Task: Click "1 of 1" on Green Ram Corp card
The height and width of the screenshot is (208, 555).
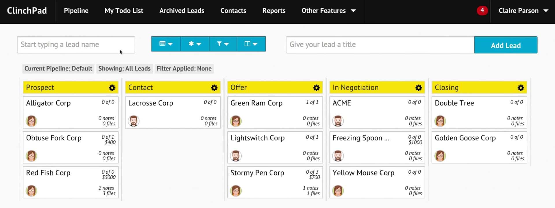Action: pos(312,102)
